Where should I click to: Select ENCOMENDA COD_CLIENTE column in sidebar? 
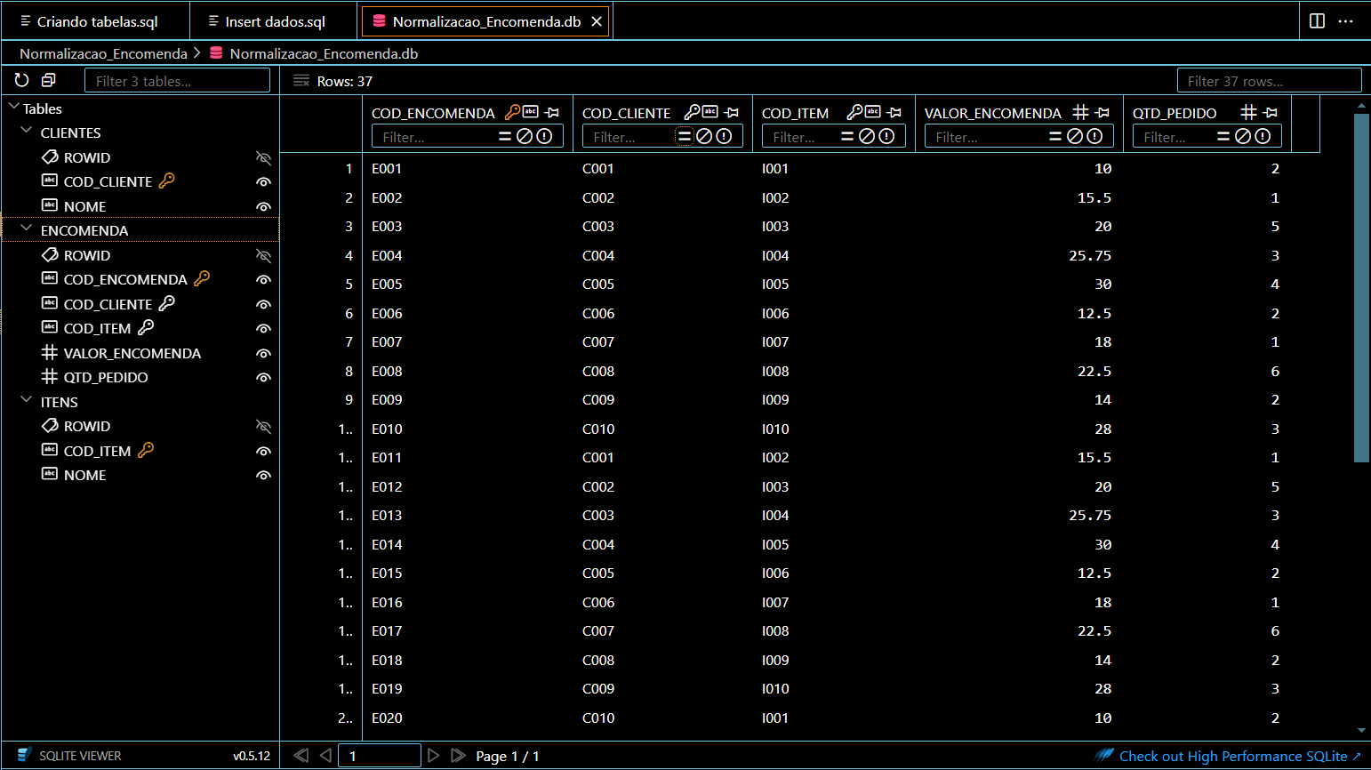pyautogui.click(x=108, y=304)
